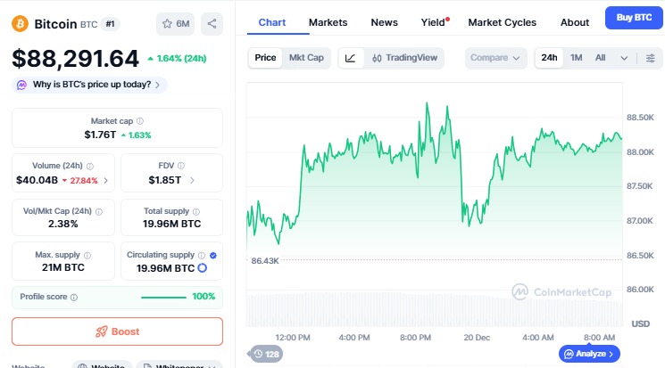Screen dimensions: 665x368
Task: Click the star watchlist button showing 6M
Action: (175, 24)
